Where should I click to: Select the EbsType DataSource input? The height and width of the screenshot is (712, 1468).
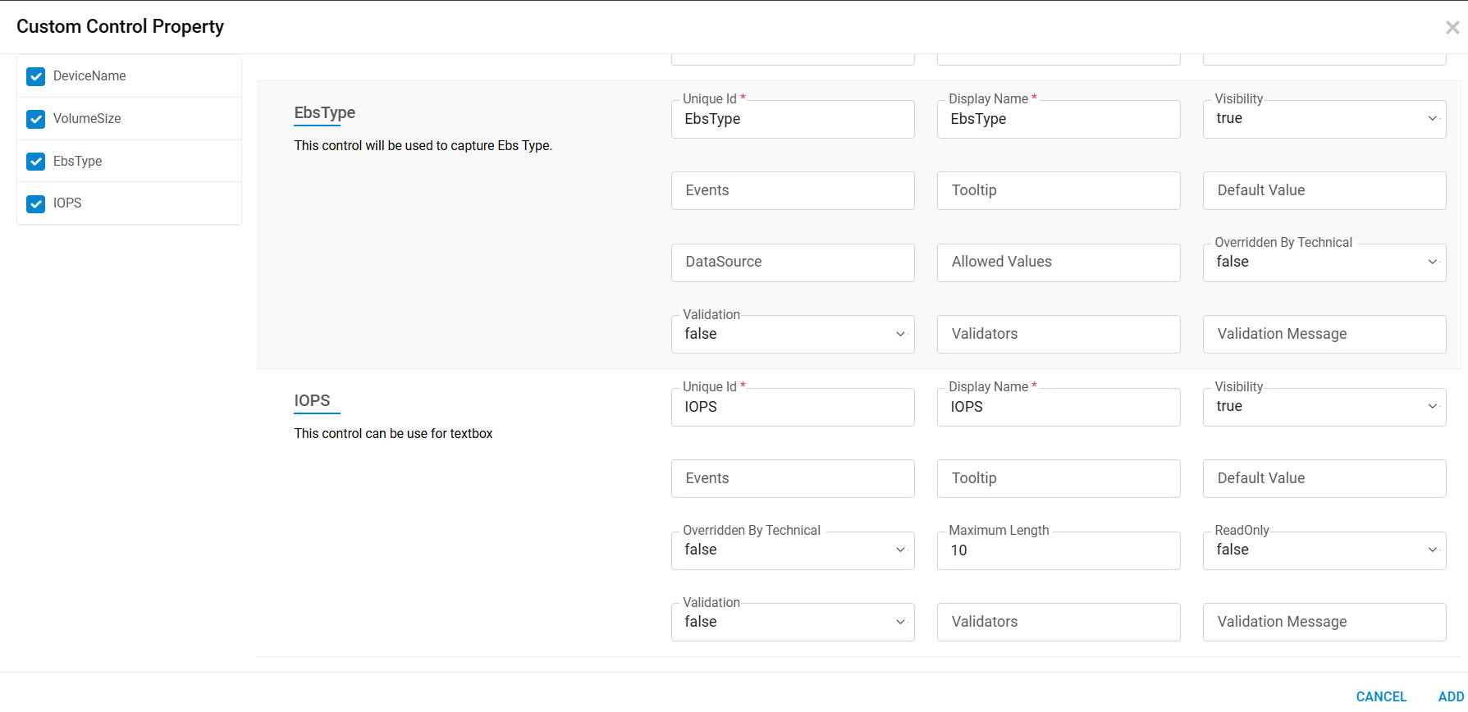coord(792,262)
